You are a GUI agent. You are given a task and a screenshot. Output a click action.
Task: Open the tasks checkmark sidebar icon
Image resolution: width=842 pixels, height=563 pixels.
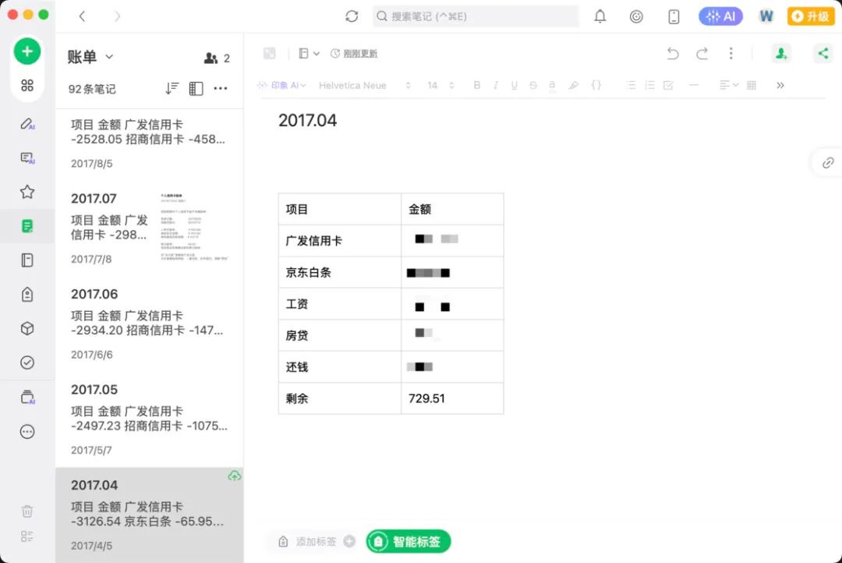pos(27,363)
